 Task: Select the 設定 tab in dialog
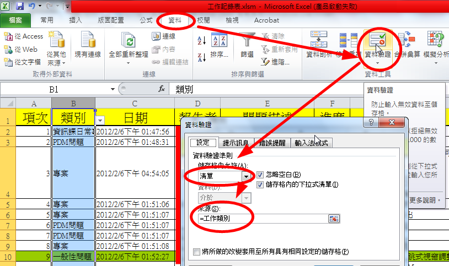coord(203,143)
